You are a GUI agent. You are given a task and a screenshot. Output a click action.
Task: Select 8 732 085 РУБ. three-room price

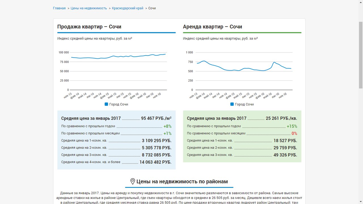coord(157,155)
